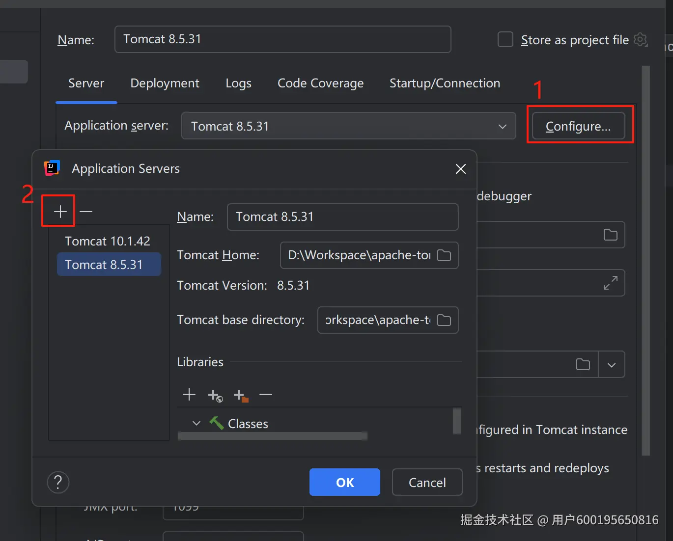The width and height of the screenshot is (673, 541).
Task: Switch to the Server tab
Action: (86, 83)
